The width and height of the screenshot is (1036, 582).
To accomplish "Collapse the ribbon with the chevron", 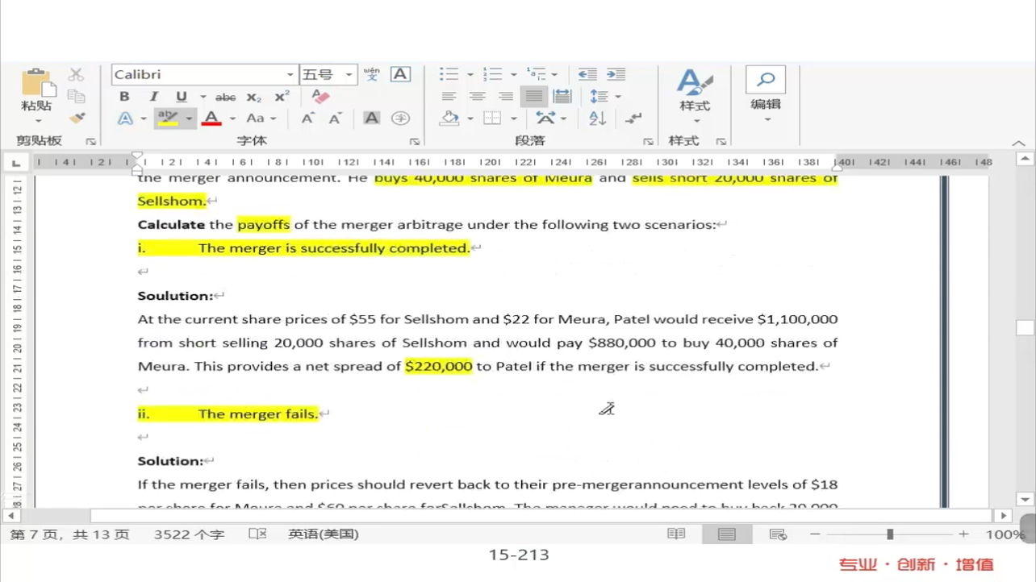I will tap(1018, 143).
